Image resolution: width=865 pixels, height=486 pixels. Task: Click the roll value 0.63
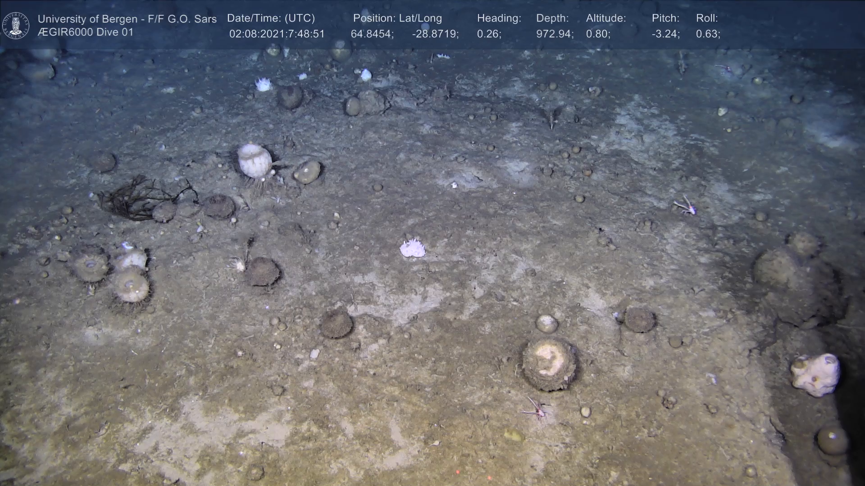pyautogui.click(x=708, y=34)
